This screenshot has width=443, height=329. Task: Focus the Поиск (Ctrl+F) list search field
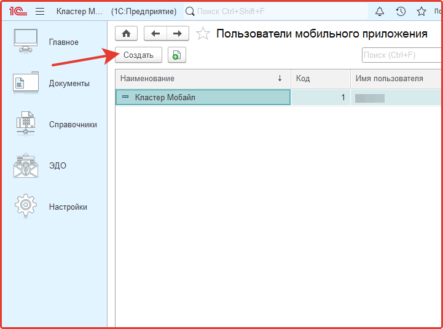(x=402, y=55)
